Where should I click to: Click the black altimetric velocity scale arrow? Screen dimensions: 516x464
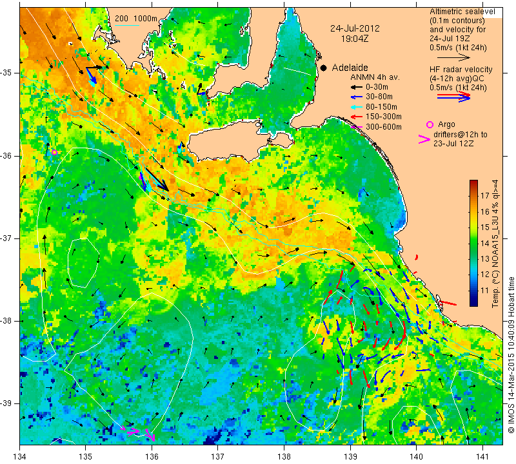[453, 57]
